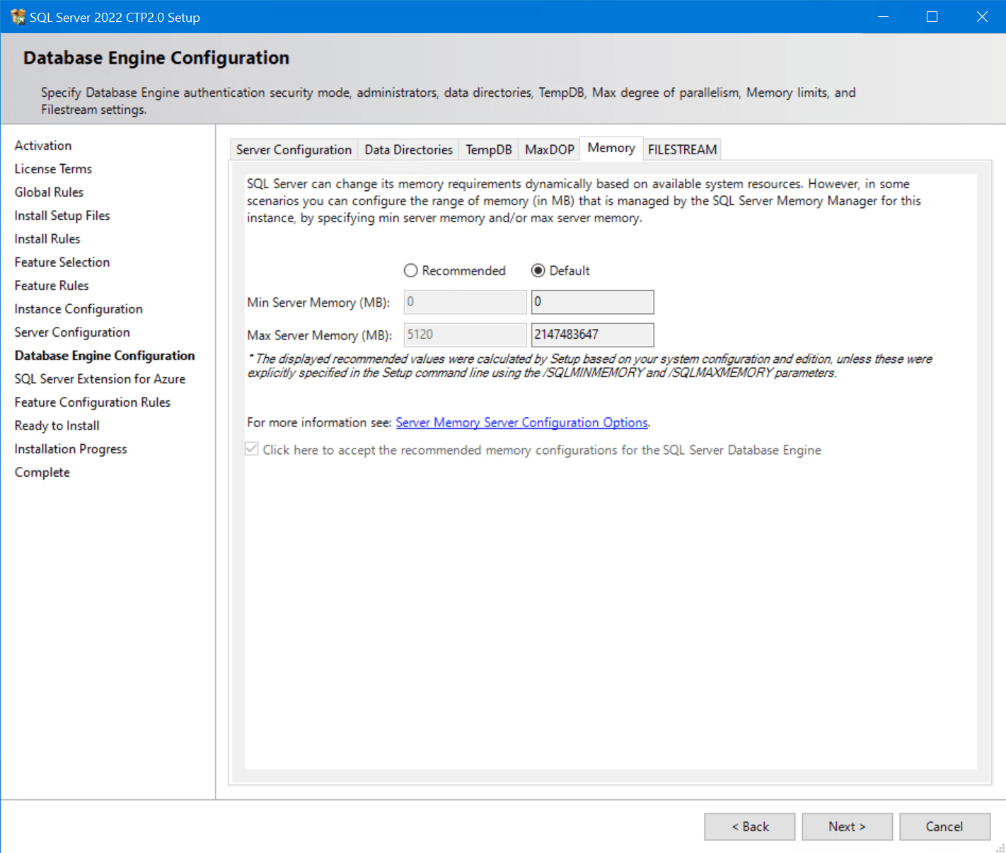Click the Min Server Memory value field
This screenshot has width=1006, height=853.
pos(592,302)
